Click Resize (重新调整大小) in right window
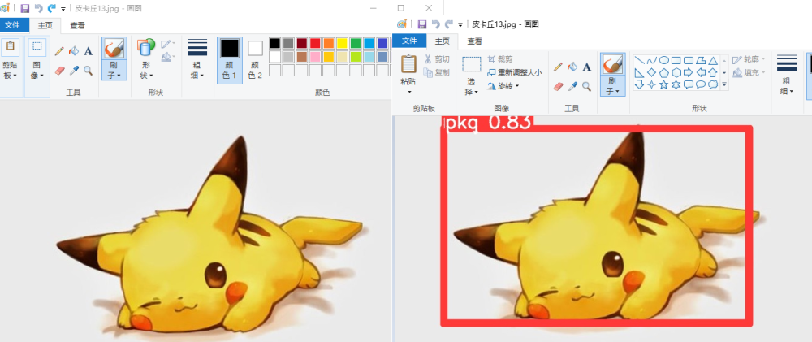 [514, 72]
